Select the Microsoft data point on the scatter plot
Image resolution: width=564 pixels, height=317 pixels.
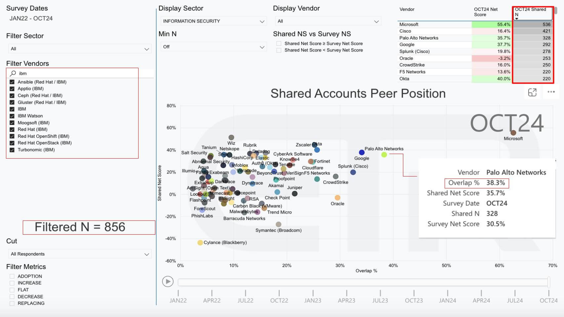[513, 133]
